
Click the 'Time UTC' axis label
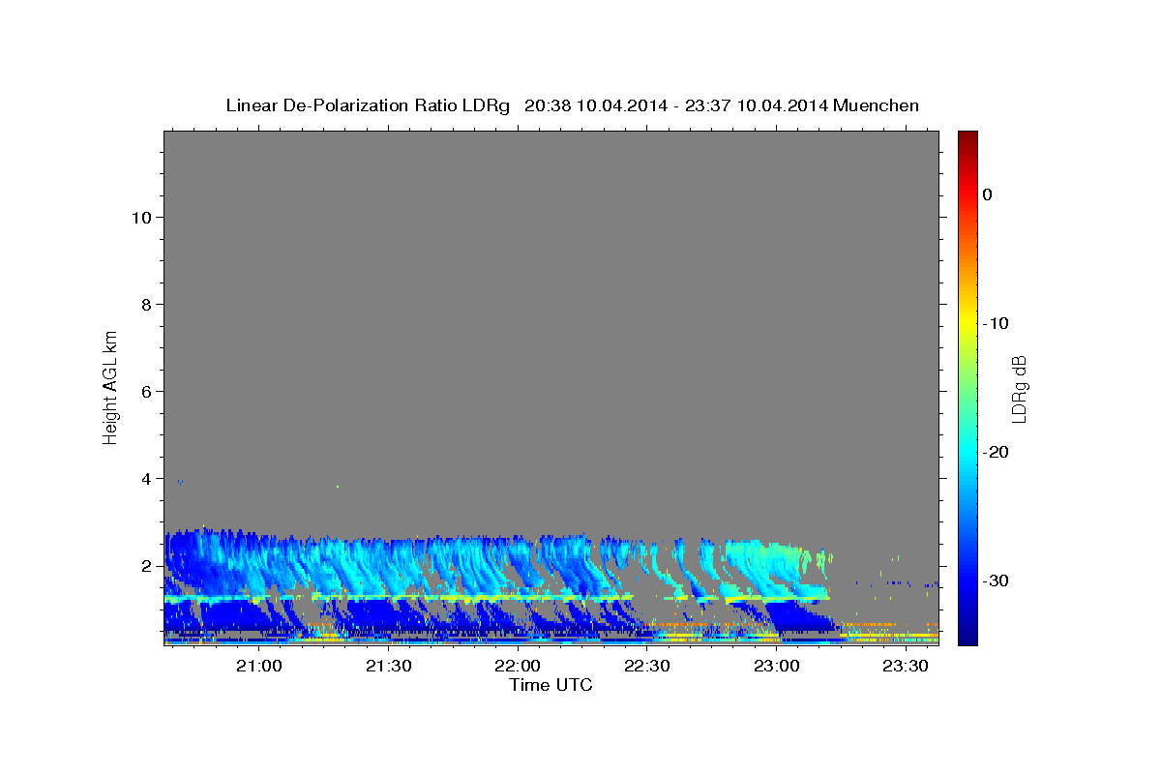(551, 685)
